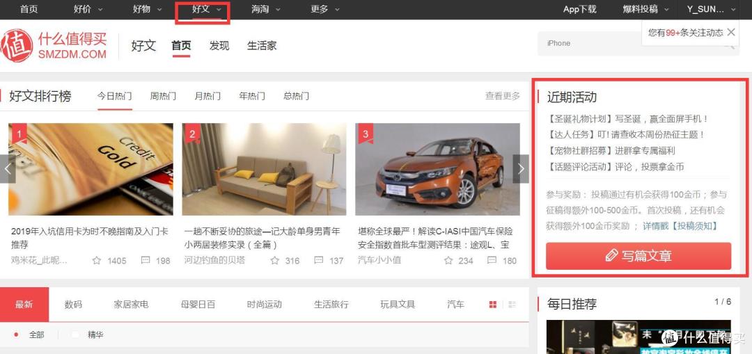Open article 一趟不断妥协的旅途 title
Image resolution: width=752 pixels, height=354 pixels.
coord(263,238)
